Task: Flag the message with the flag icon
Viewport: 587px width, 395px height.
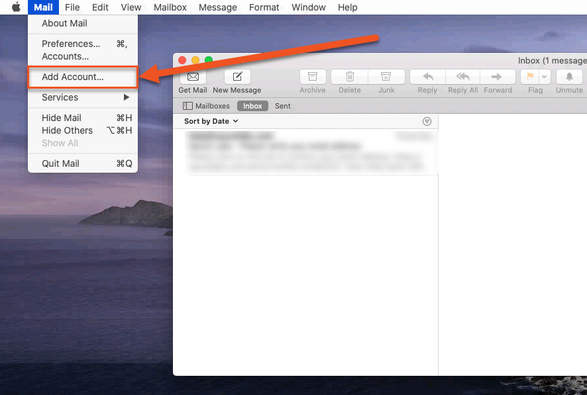Action: (530, 77)
